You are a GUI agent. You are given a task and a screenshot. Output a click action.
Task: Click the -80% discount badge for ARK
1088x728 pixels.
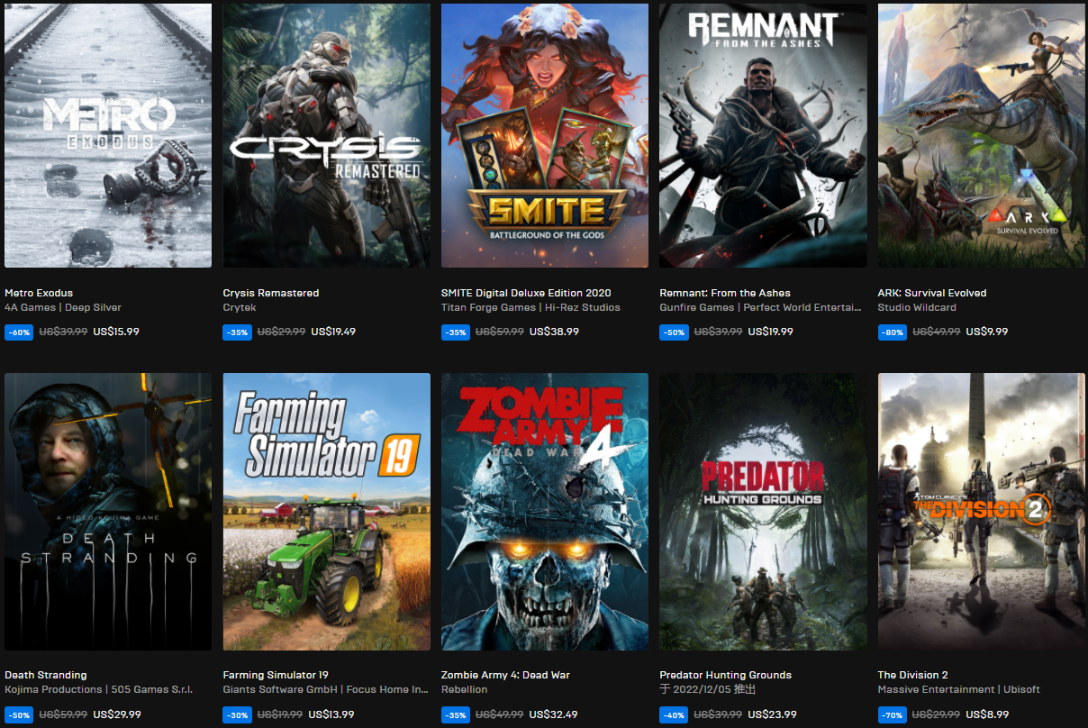click(892, 332)
